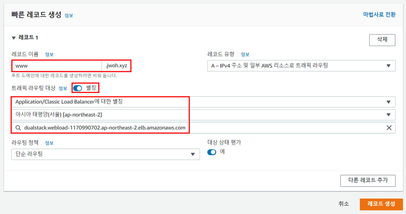Clear the load balancer field with X icon

[389, 128]
